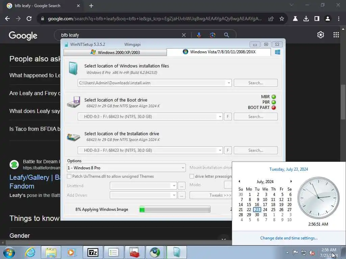Click the Applying Windows Image progress bar
Viewport: 346px width, 259px height.
coord(175,209)
